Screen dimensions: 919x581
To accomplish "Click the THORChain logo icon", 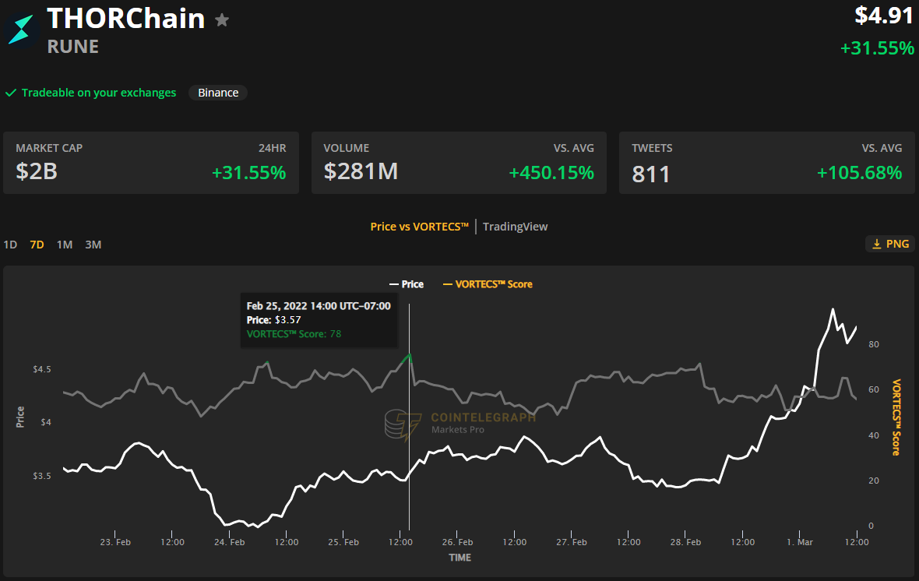I will click(20, 30).
